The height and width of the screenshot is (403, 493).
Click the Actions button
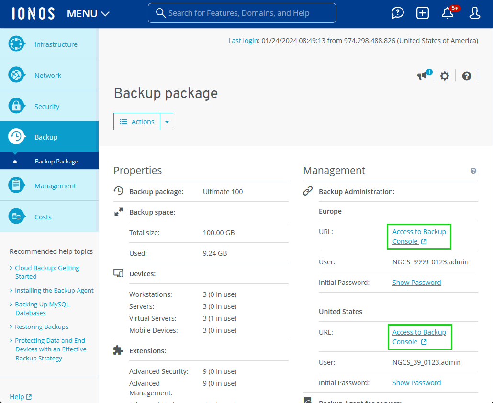137,122
